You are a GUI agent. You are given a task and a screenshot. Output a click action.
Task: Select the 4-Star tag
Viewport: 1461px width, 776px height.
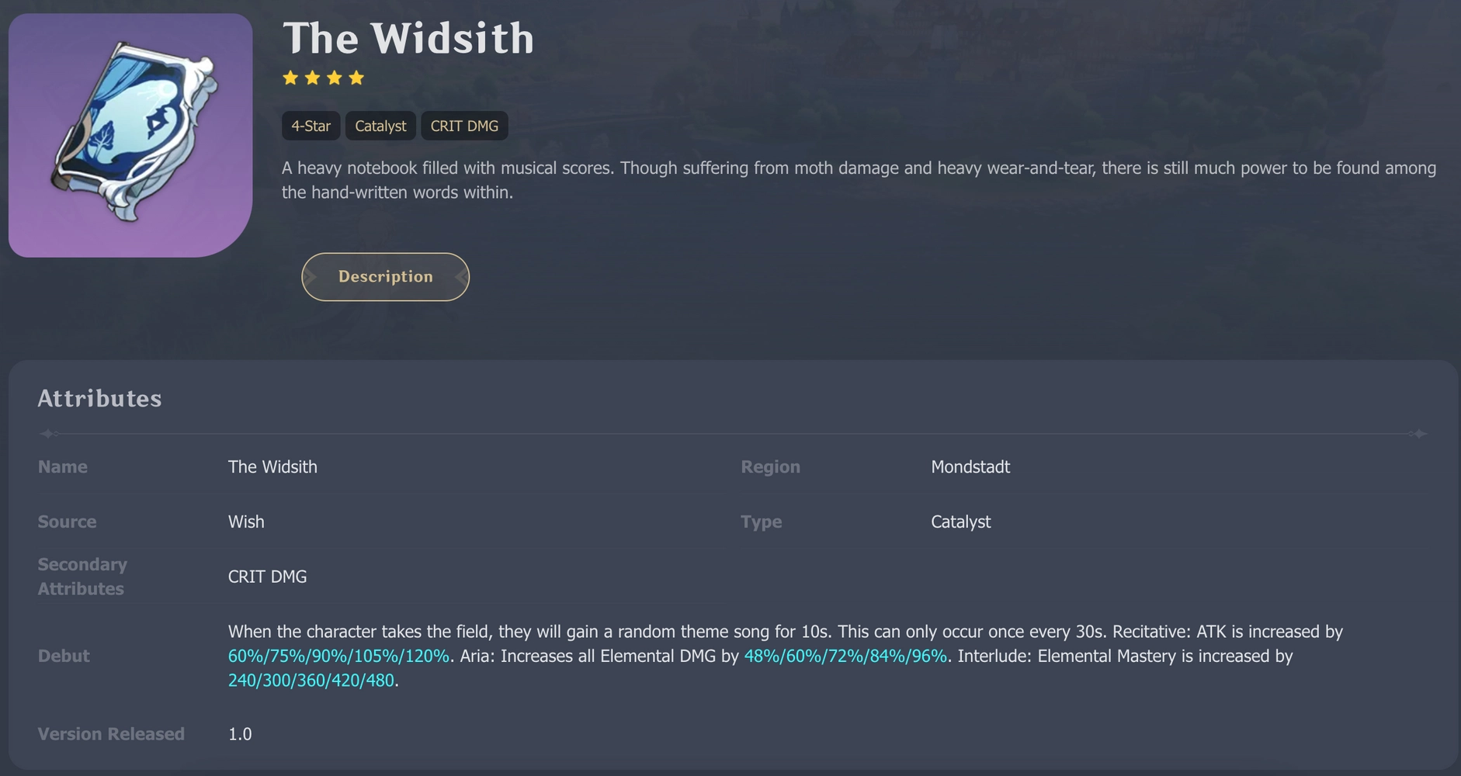[x=311, y=126]
